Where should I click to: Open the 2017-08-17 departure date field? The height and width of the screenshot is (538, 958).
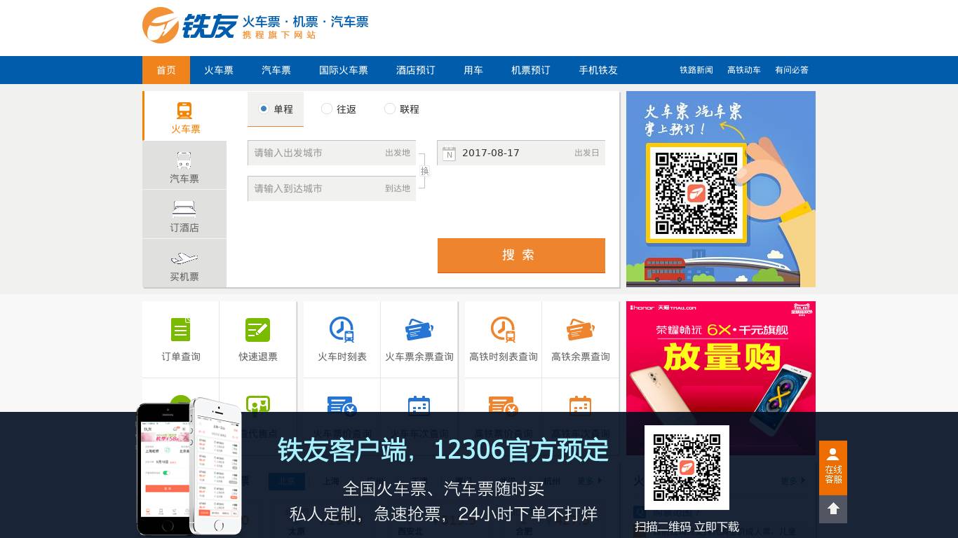pyautogui.click(x=521, y=153)
